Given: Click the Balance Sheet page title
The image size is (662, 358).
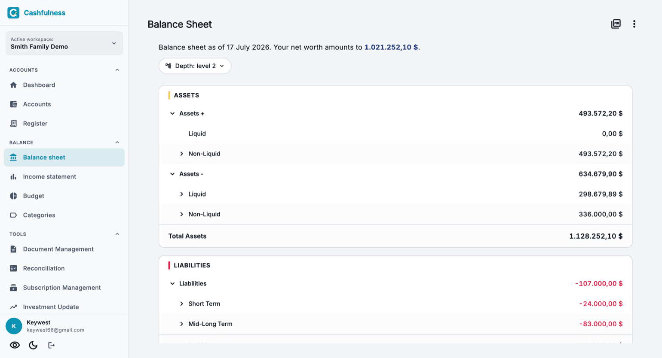Looking at the screenshot, I should [x=180, y=24].
